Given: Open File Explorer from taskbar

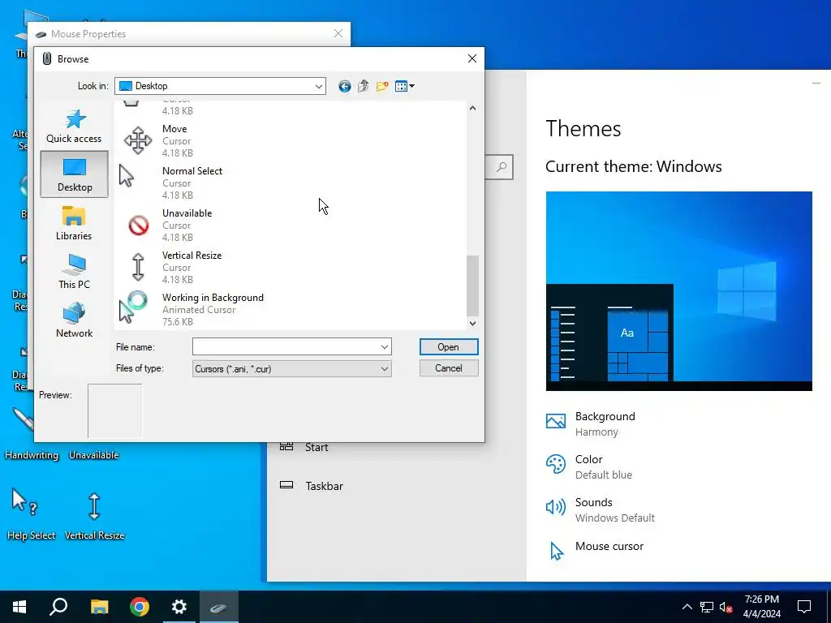Looking at the screenshot, I should coord(99,607).
